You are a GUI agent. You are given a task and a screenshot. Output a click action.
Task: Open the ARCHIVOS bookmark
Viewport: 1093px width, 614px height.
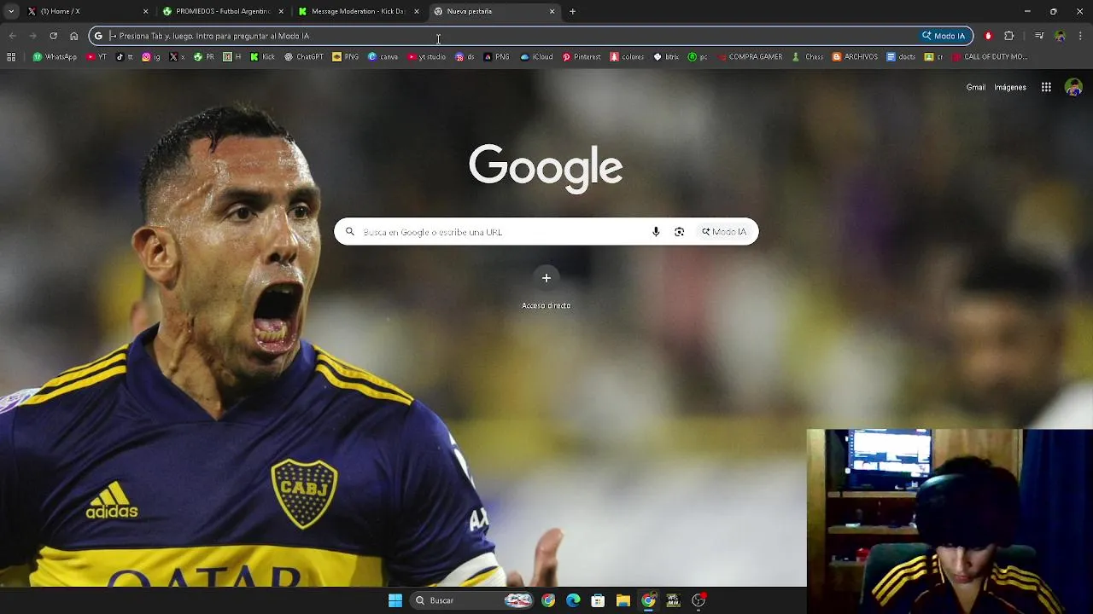coord(855,57)
